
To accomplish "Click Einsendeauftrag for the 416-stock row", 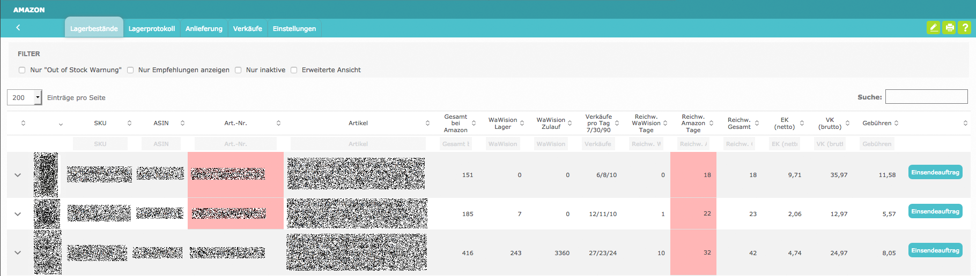I will [x=935, y=250].
